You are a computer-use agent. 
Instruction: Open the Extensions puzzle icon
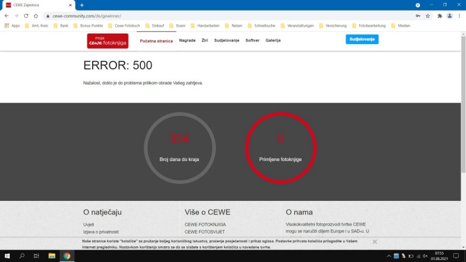[x=440, y=16]
